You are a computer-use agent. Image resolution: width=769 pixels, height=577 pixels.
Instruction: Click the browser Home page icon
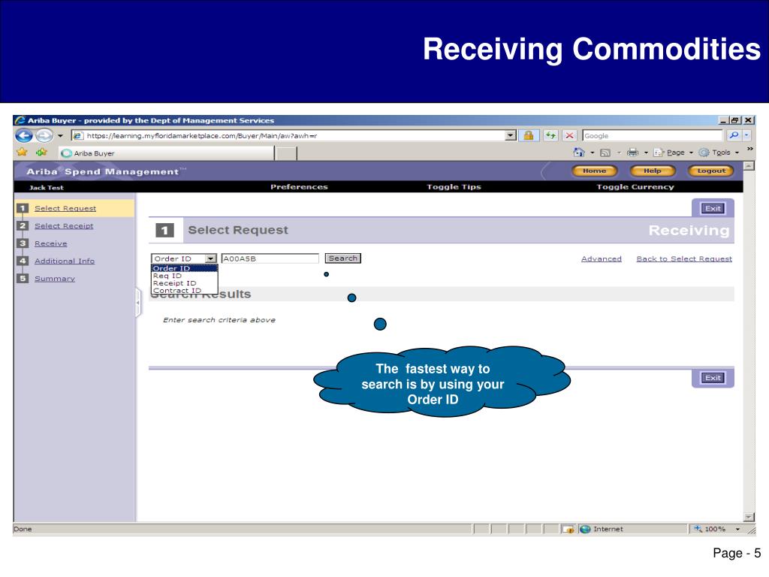(579, 153)
